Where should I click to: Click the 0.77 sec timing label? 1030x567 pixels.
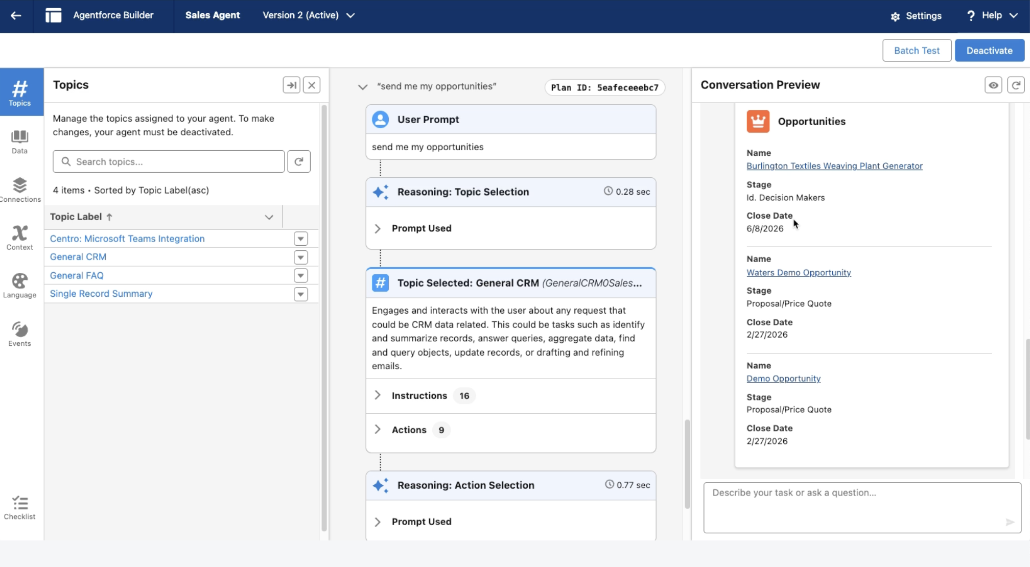click(x=627, y=485)
